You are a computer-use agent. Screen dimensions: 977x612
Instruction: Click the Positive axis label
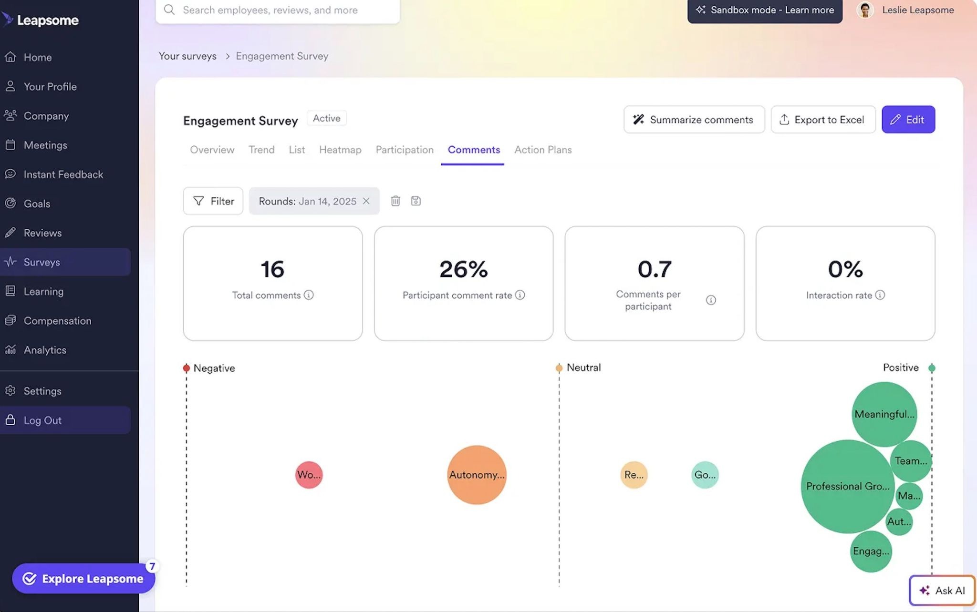(x=901, y=367)
